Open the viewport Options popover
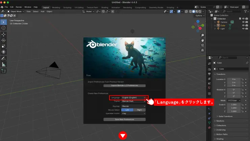The image size is (250, 141). pos(200,16)
